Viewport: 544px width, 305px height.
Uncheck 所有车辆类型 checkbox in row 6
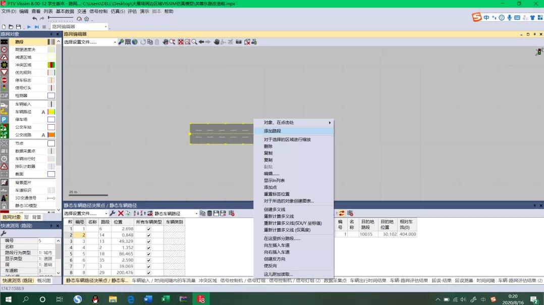149,260
